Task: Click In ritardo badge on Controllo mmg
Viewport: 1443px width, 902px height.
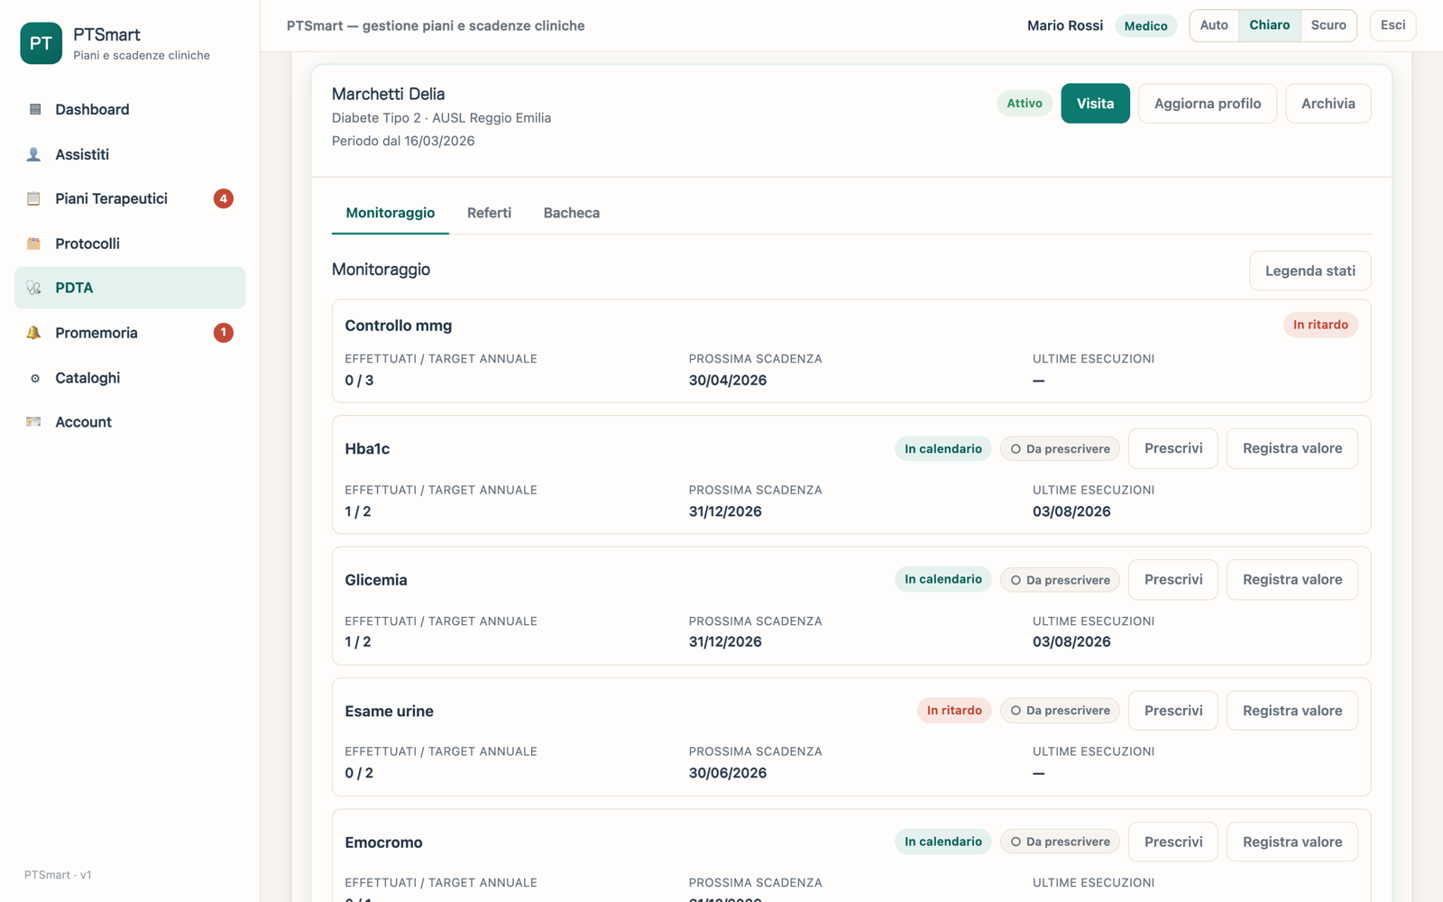Action: tap(1320, 325)
